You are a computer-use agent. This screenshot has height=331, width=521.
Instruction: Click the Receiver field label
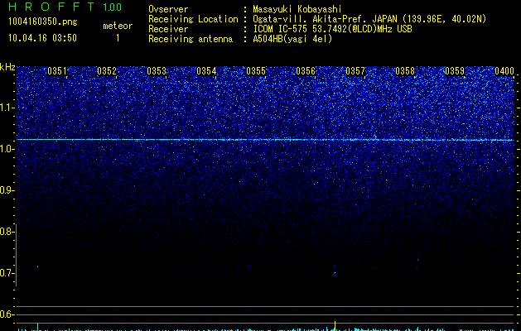(x=168, y=29)
